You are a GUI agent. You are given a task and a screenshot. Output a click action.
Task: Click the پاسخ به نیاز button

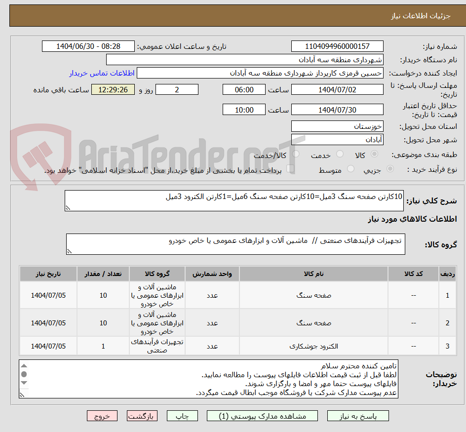pyautogui.click(x=358, y=416)
